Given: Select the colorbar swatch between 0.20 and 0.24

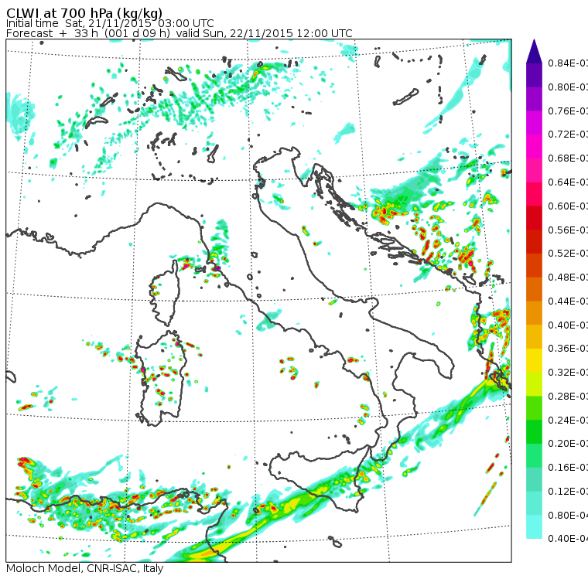Looking at the screenshot, I should (534, 432).
